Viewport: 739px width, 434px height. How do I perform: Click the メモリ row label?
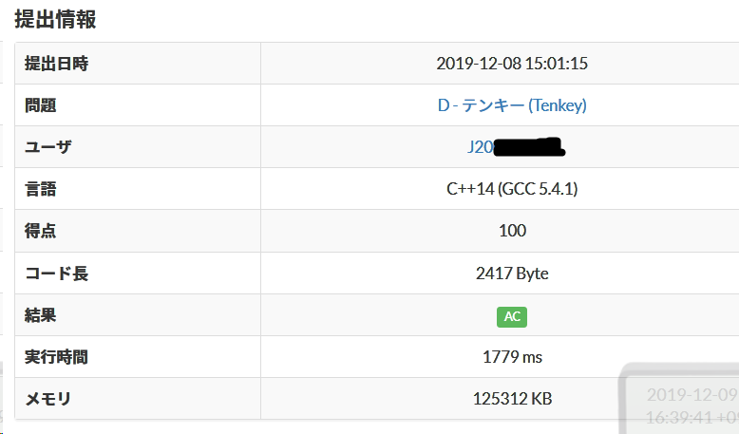[48, 399]
